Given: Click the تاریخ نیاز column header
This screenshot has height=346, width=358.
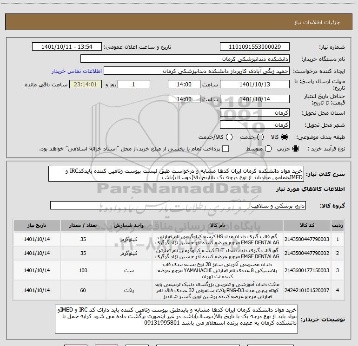Looking at the screenshot, I should click(37, 225).
